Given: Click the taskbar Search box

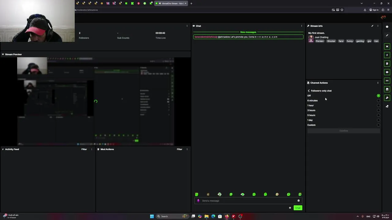Looking at the screenshot, I should click(x=172, y=216).
